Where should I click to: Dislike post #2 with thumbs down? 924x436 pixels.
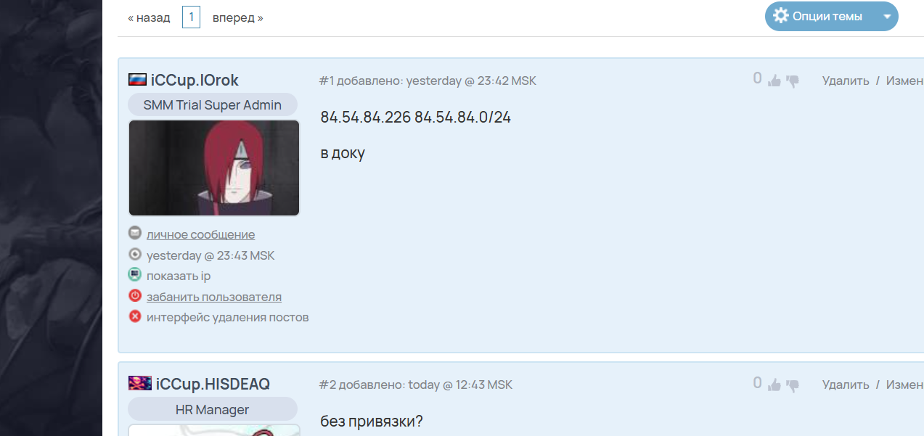(793, 385)
